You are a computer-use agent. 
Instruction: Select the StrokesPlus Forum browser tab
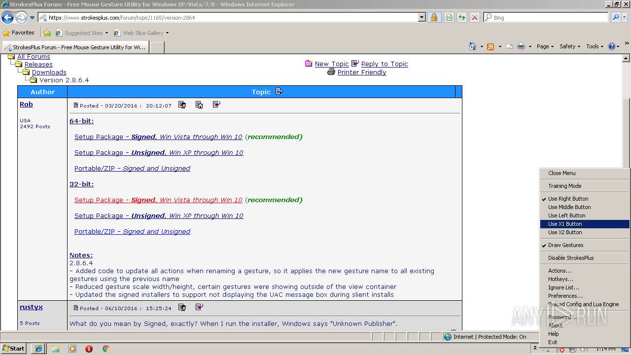tap(75, 47)
